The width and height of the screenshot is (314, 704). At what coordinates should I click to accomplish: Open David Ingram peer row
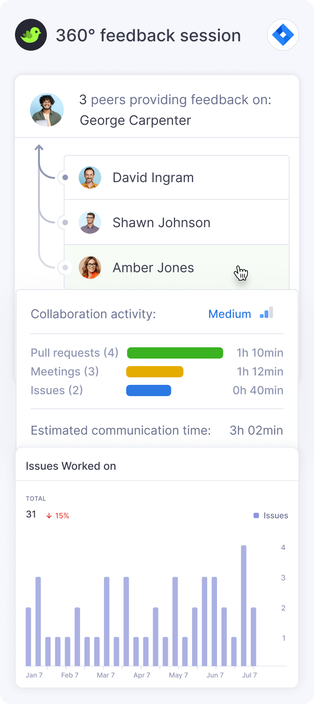pyautogui.click(x=176, y=177)
